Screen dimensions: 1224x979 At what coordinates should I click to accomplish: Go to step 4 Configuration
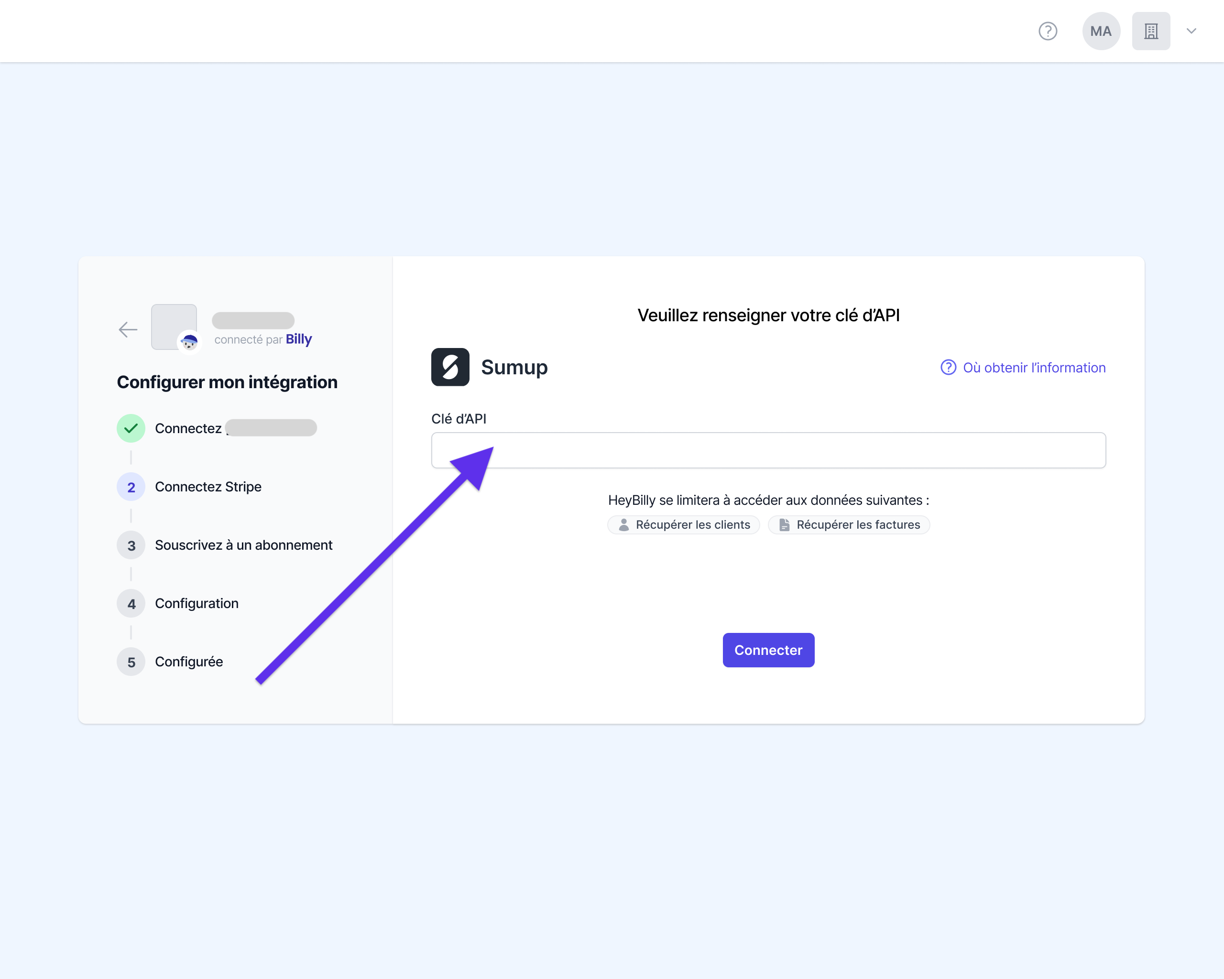pos(178,604)
